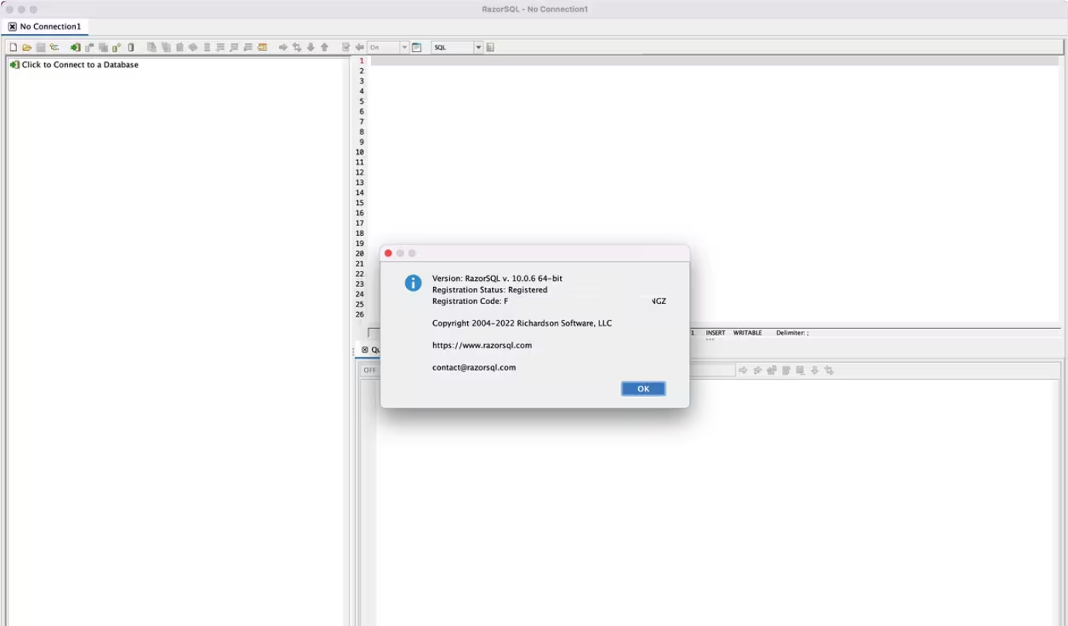
Task: Click the green icon beside Click to Connect
Action: pos(15,65)
